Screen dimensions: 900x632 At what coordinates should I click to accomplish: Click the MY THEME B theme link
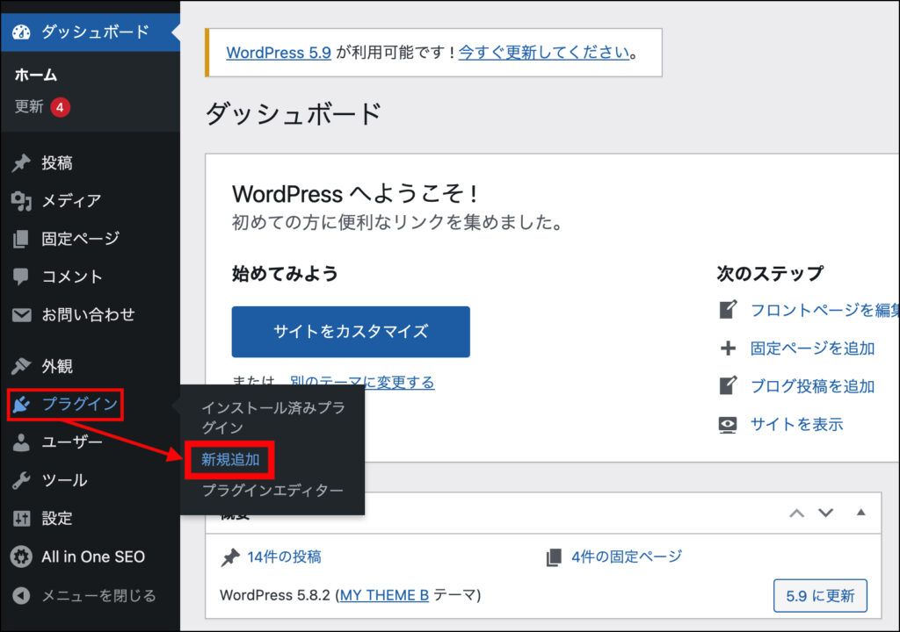(x=385, y=595)
